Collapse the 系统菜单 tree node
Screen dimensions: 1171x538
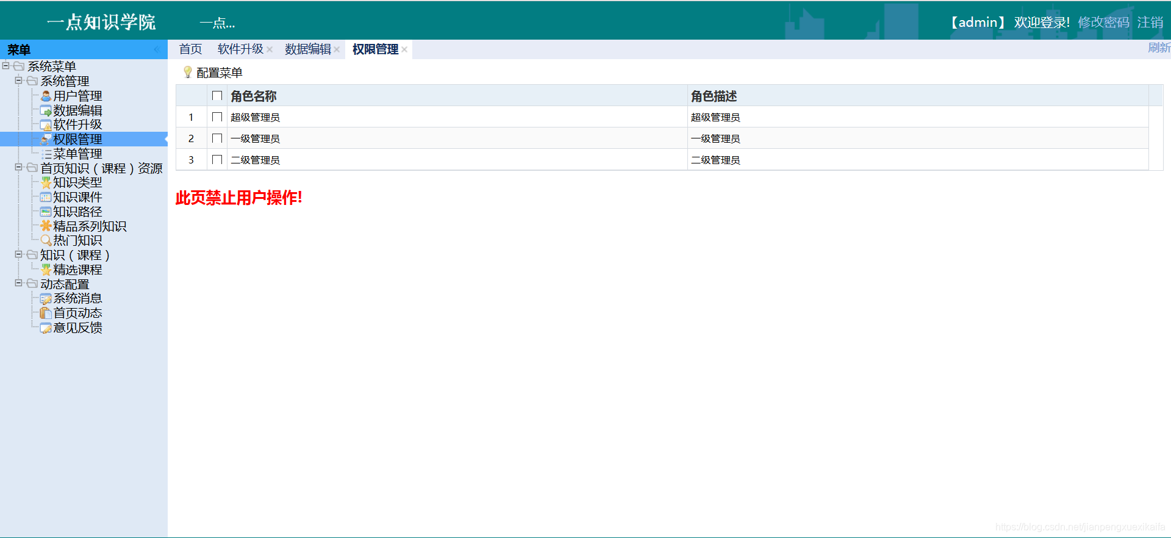(x=5, y=65)
